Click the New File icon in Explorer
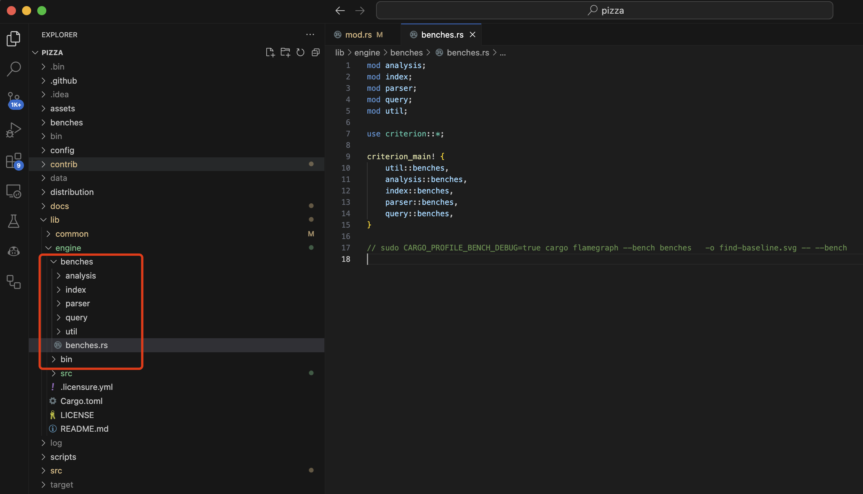Image resolution: width=863 pixels, height=494 pixels. (x=270, y=52)
